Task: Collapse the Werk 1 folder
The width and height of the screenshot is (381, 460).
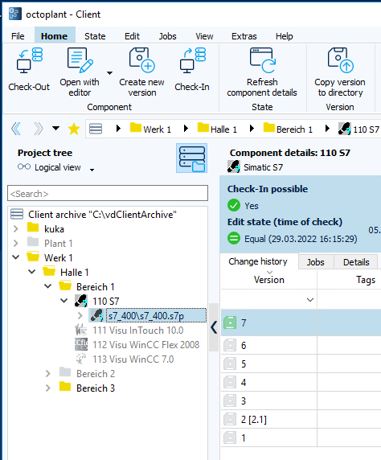Action: tap(16, 257)
